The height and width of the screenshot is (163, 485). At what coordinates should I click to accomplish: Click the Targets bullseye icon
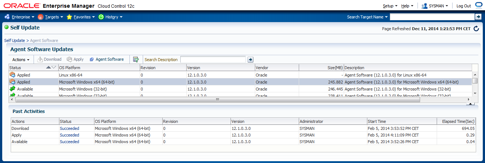(x=41, y=17)
